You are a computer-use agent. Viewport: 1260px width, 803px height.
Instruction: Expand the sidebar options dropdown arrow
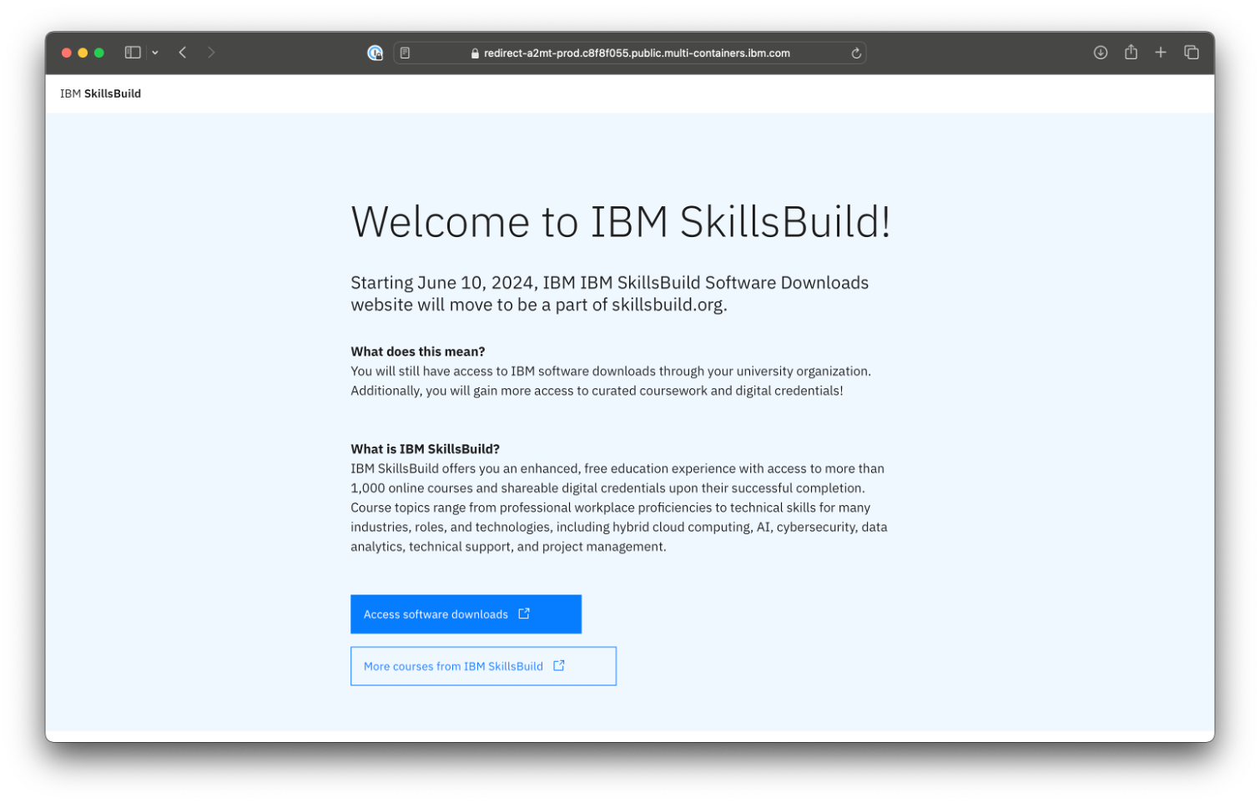pos(155,53)
